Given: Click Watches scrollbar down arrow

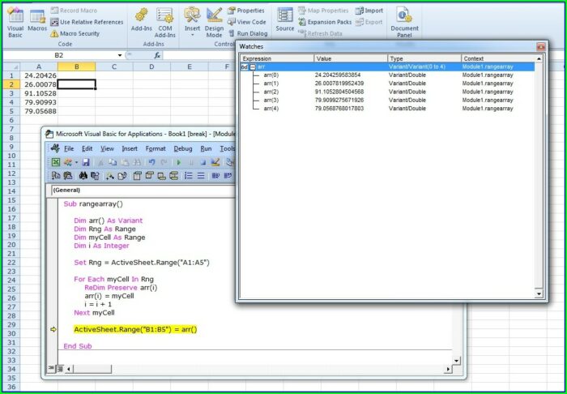Looking at the screenshot, I should point(539,293).
